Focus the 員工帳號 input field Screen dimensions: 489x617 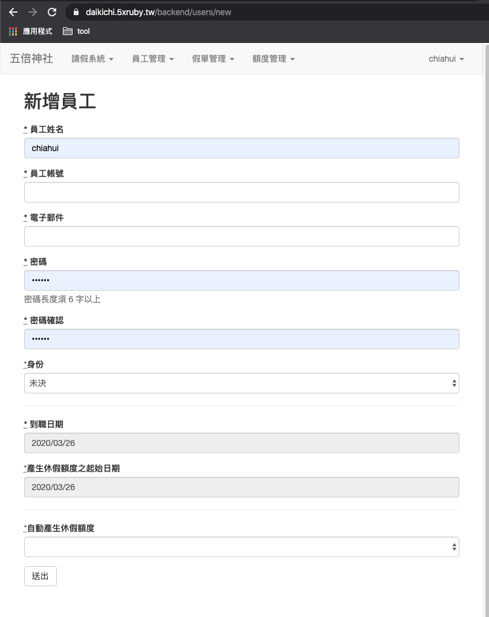242,192
